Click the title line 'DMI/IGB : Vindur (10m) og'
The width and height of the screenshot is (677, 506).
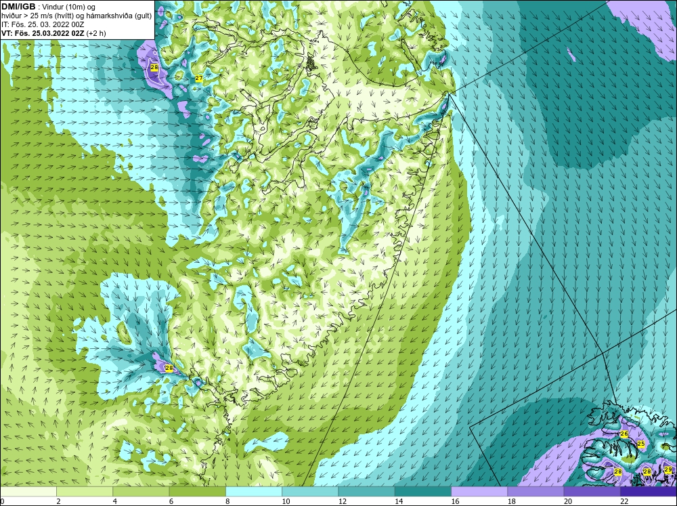(x=48, y=7)
